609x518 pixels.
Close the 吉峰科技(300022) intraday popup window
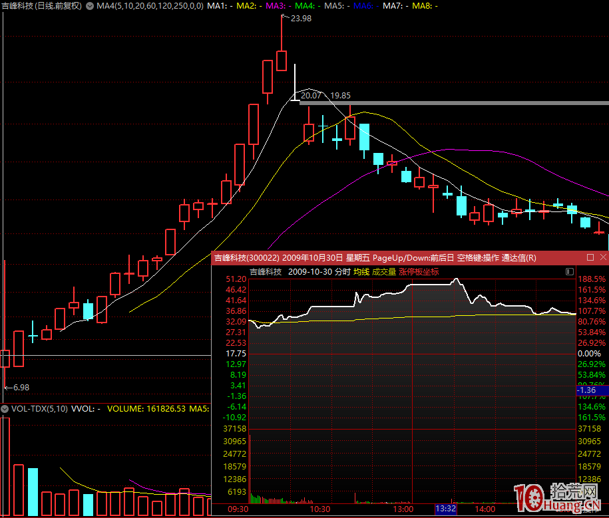point(603,257)
